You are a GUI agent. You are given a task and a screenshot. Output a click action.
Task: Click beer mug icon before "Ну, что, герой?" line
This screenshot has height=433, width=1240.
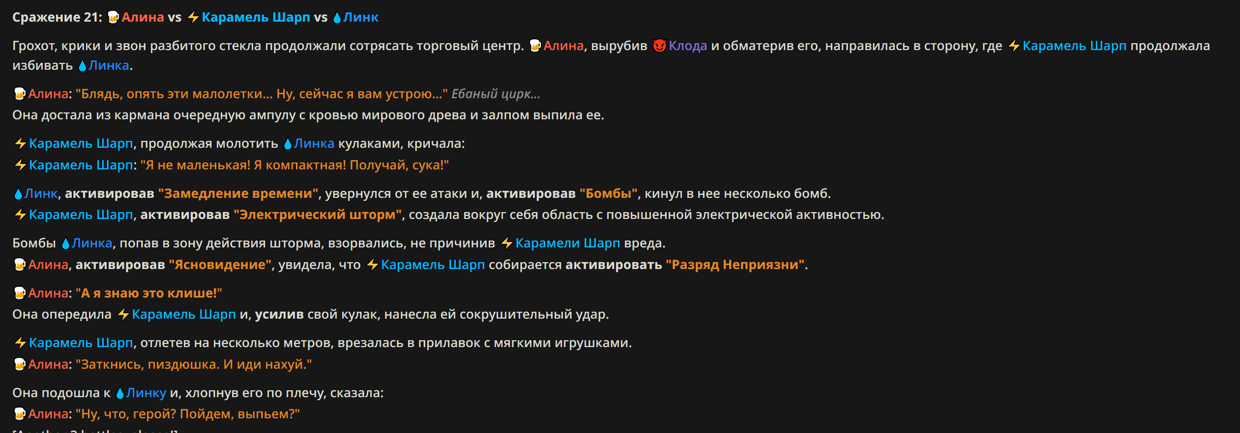coord(20,414)
